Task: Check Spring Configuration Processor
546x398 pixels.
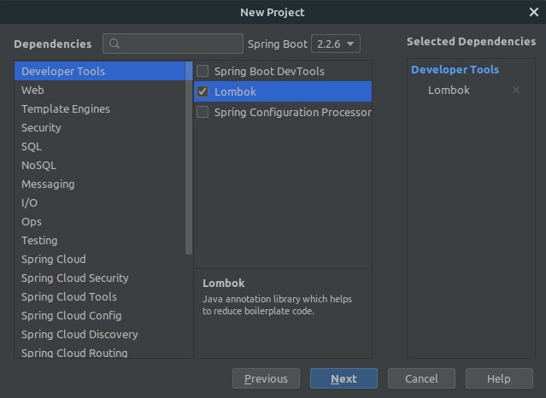Action: pyautogui.click(x=203, y=112)
